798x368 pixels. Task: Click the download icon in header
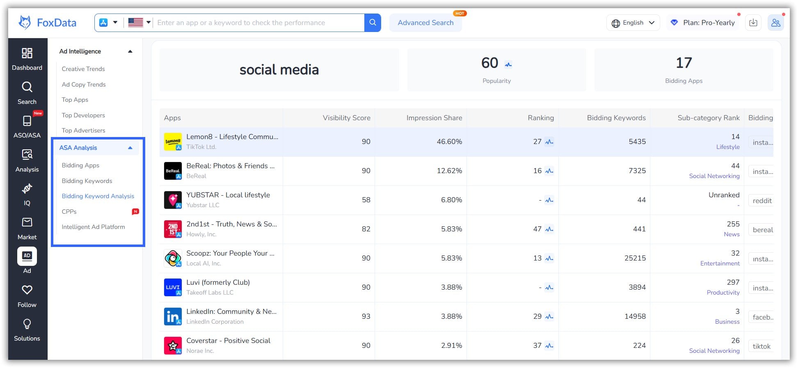(753, 23)
